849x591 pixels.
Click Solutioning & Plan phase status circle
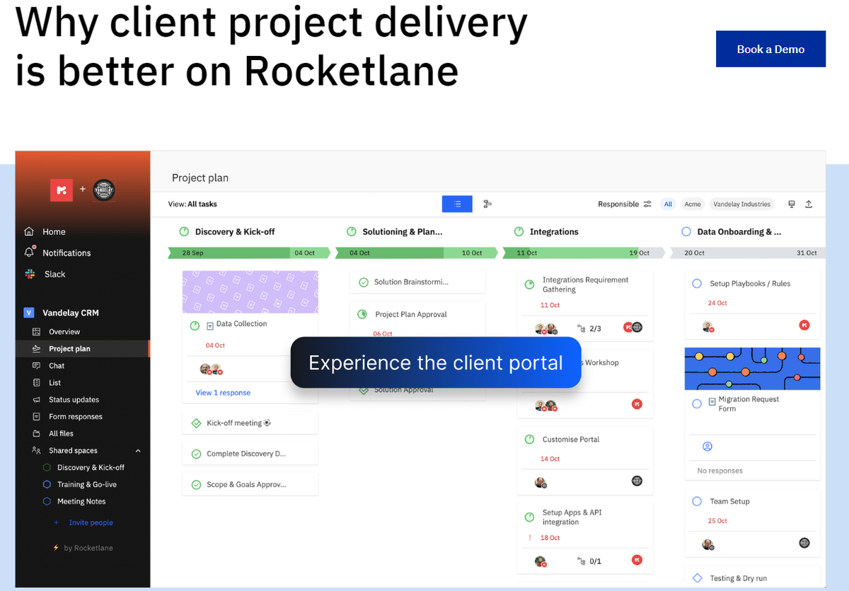point(352,231)
